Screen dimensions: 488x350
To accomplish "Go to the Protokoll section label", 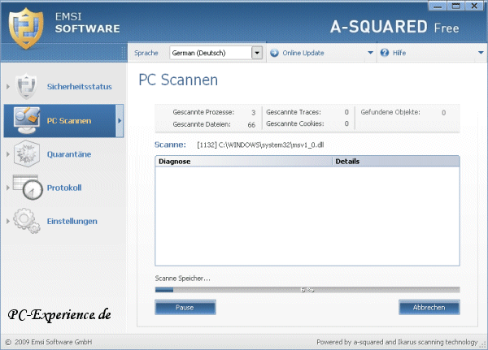I will point(63,188).
